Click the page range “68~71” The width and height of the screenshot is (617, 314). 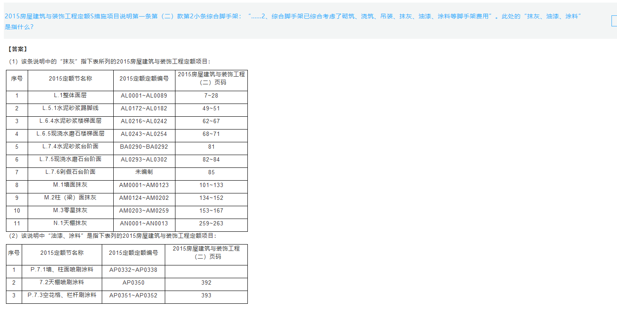click(211, 134)
